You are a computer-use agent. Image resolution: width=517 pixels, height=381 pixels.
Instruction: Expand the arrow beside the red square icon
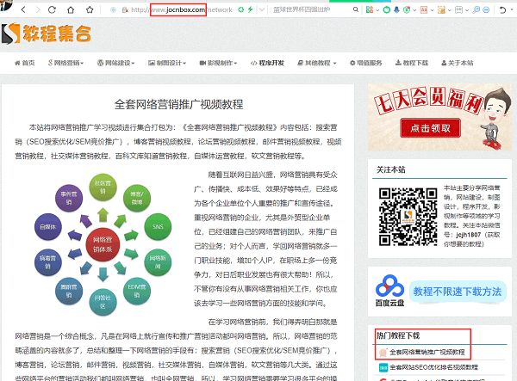click(x=432, y=10)
